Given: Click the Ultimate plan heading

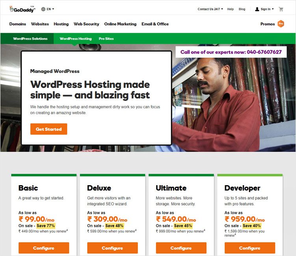Looking at the screenshot, I should pos(171,188).
